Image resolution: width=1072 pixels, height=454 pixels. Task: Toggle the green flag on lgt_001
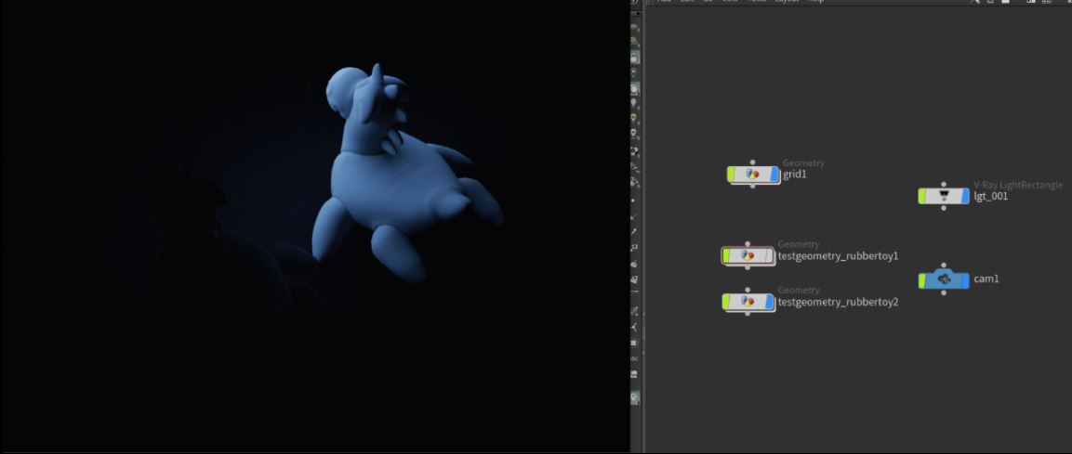click(921, 196)
